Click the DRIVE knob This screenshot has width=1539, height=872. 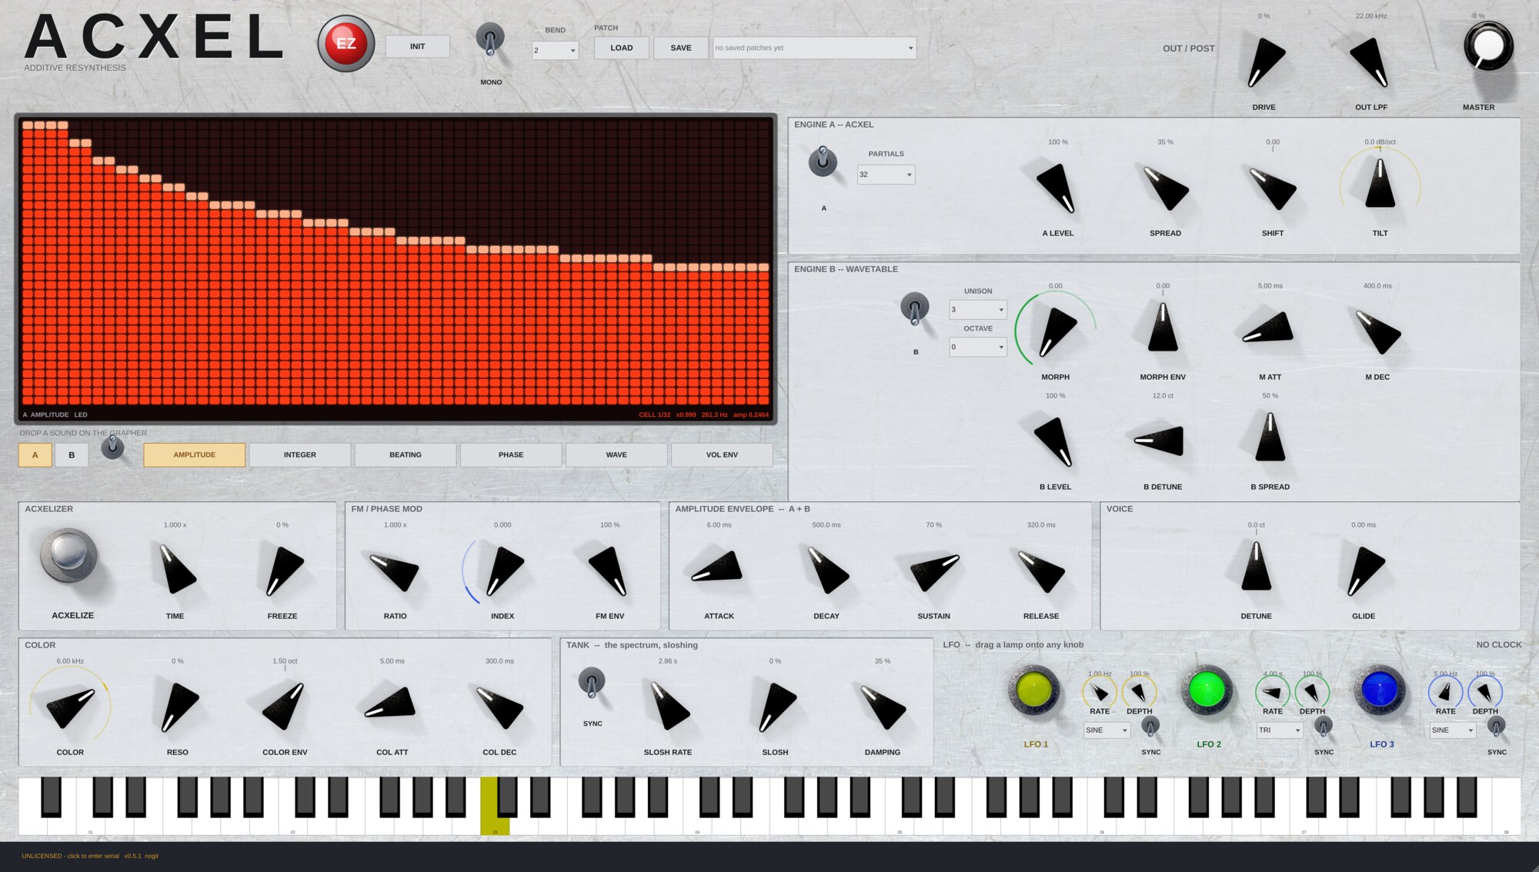point(1264,61)
